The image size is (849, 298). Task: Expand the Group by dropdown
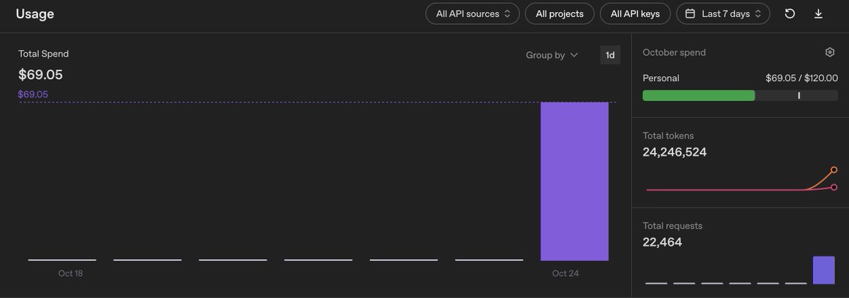click(552, 55)
